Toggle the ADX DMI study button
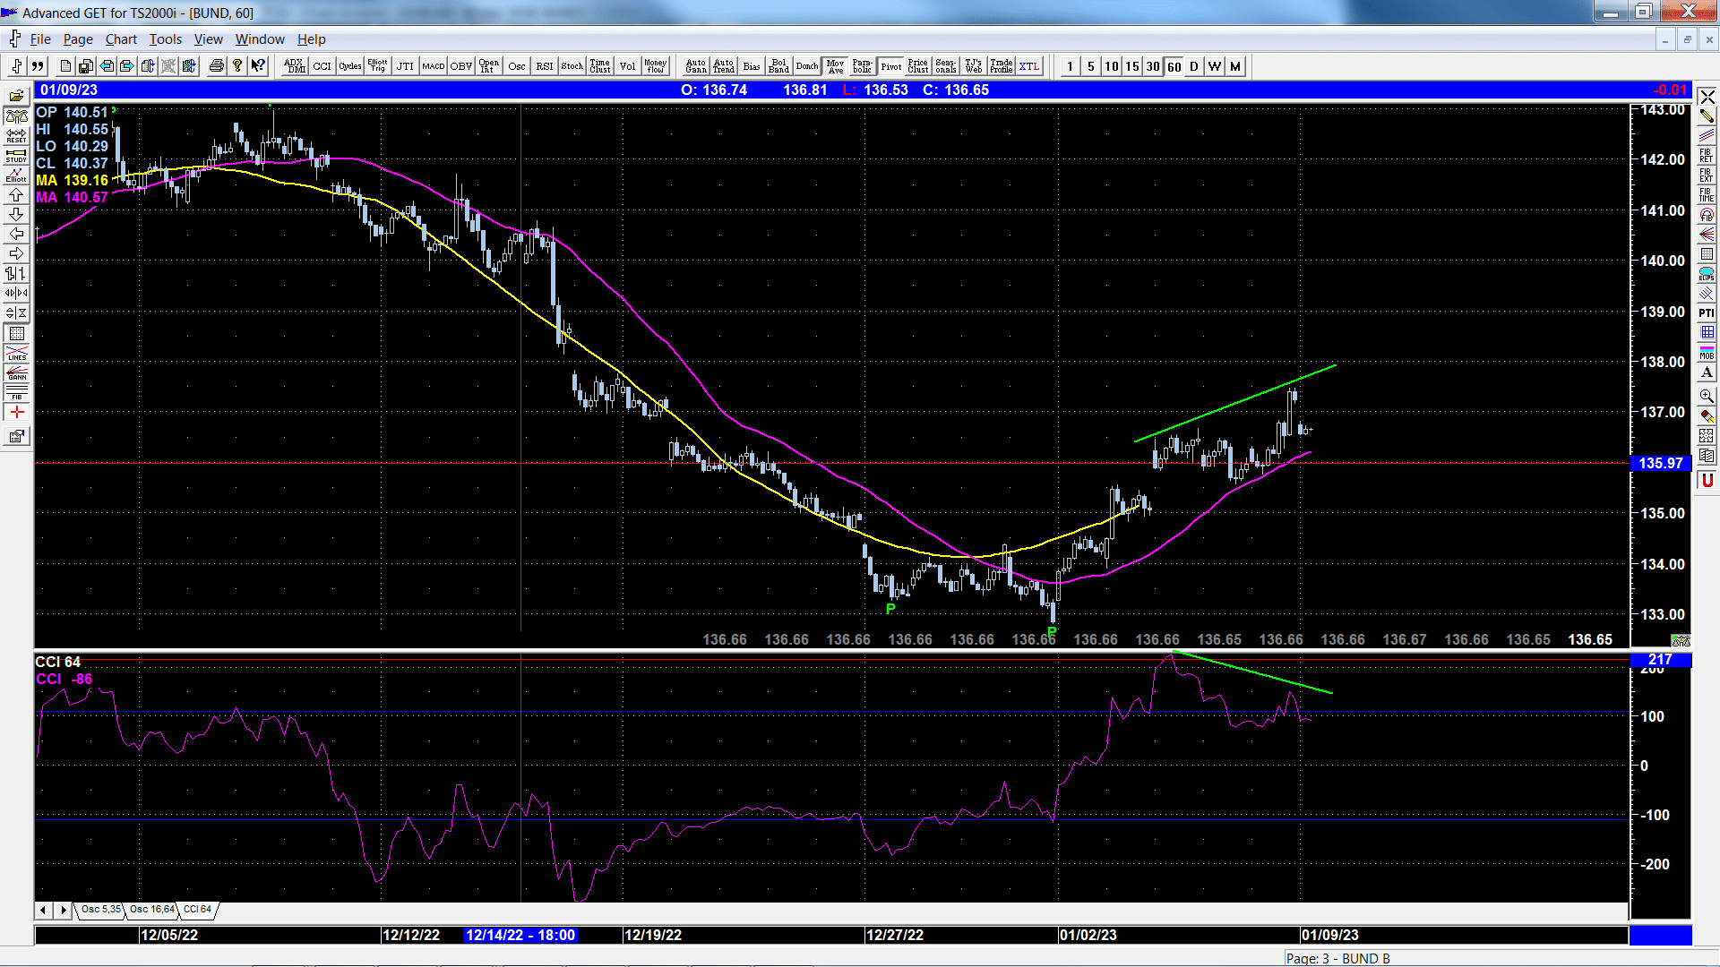 coord(295,66)
